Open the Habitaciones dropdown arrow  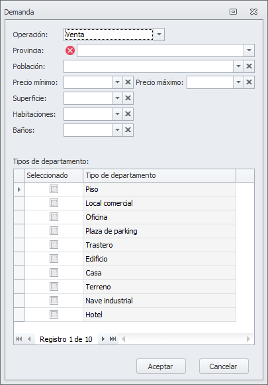click(x=118, y=114)
